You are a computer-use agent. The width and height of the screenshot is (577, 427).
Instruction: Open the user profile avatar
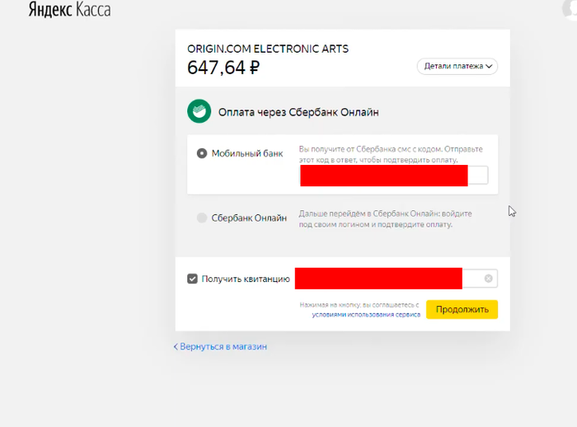[572, 7]
